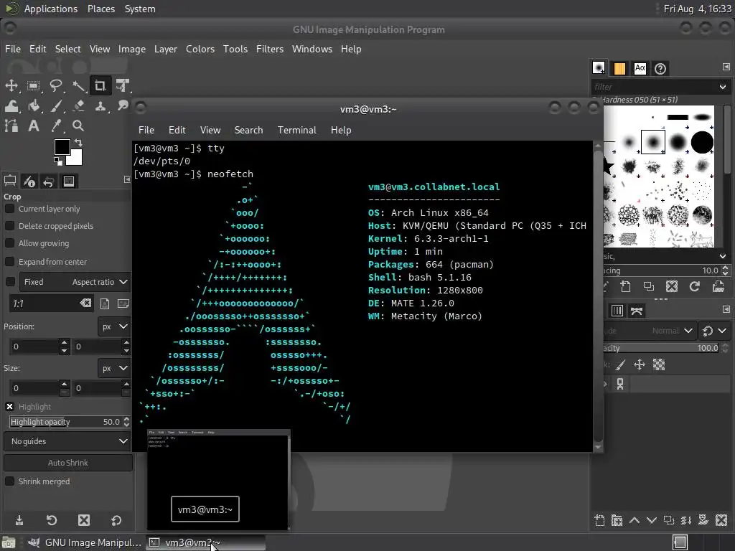Select the Warp Transform tool

[11, 106]
